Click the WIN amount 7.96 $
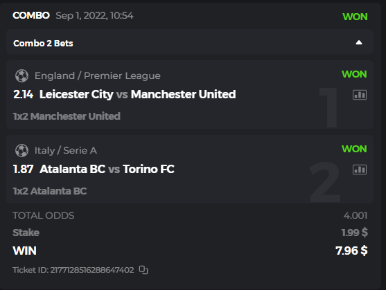This screenshot has width=386, height=290. click(351, 251)
